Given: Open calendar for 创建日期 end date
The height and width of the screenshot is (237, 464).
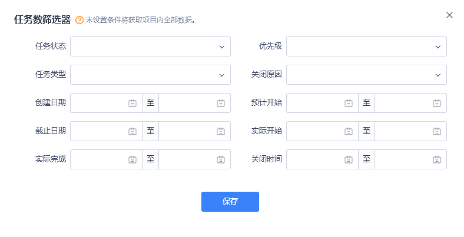Looking at the screenshot, I should click(x=221, y=103).
